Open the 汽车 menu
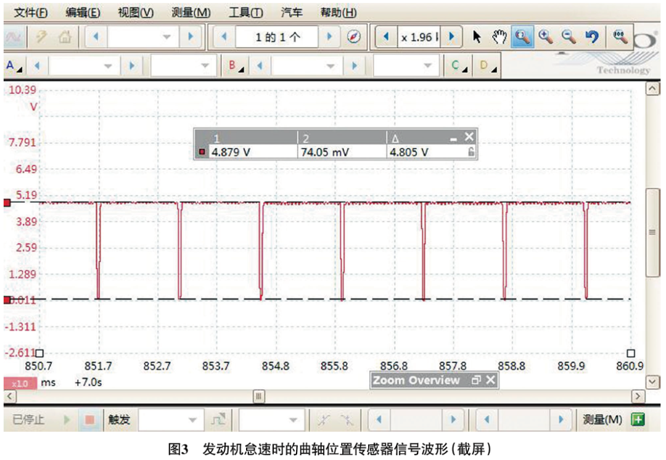 click(x=291, y=12)
